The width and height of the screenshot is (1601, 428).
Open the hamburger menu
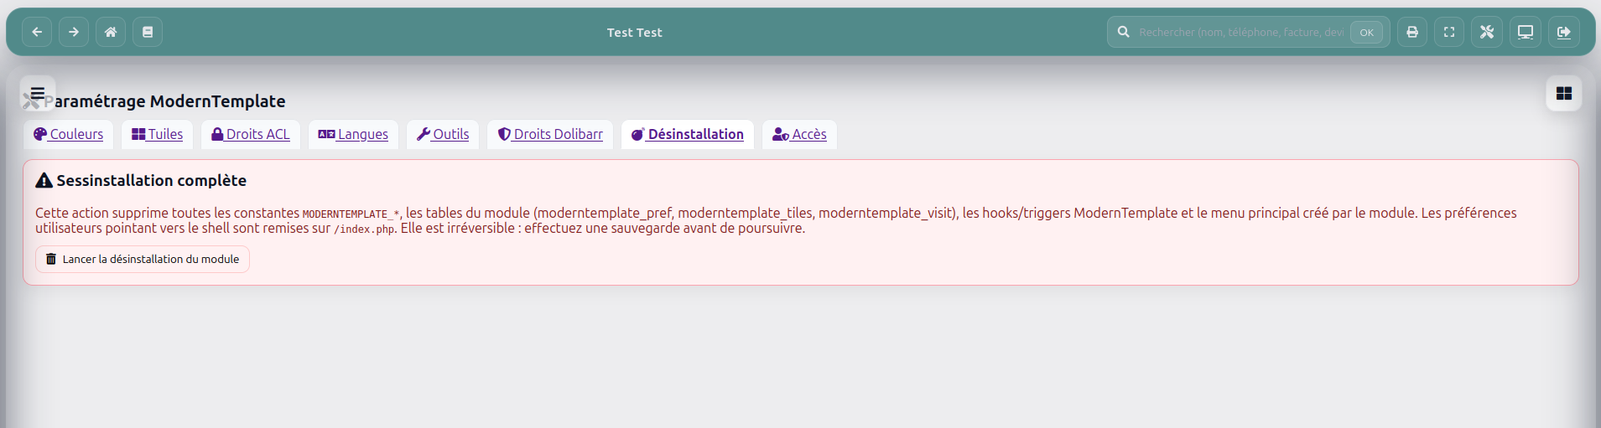pyautogui.click(x=38, y=93)
